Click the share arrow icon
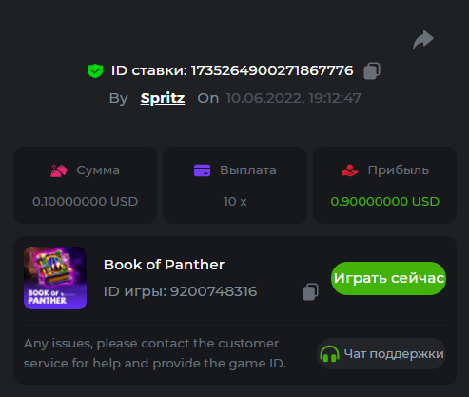Image resolution: width=469 pixels, height=397 pixels. point(423,40)
